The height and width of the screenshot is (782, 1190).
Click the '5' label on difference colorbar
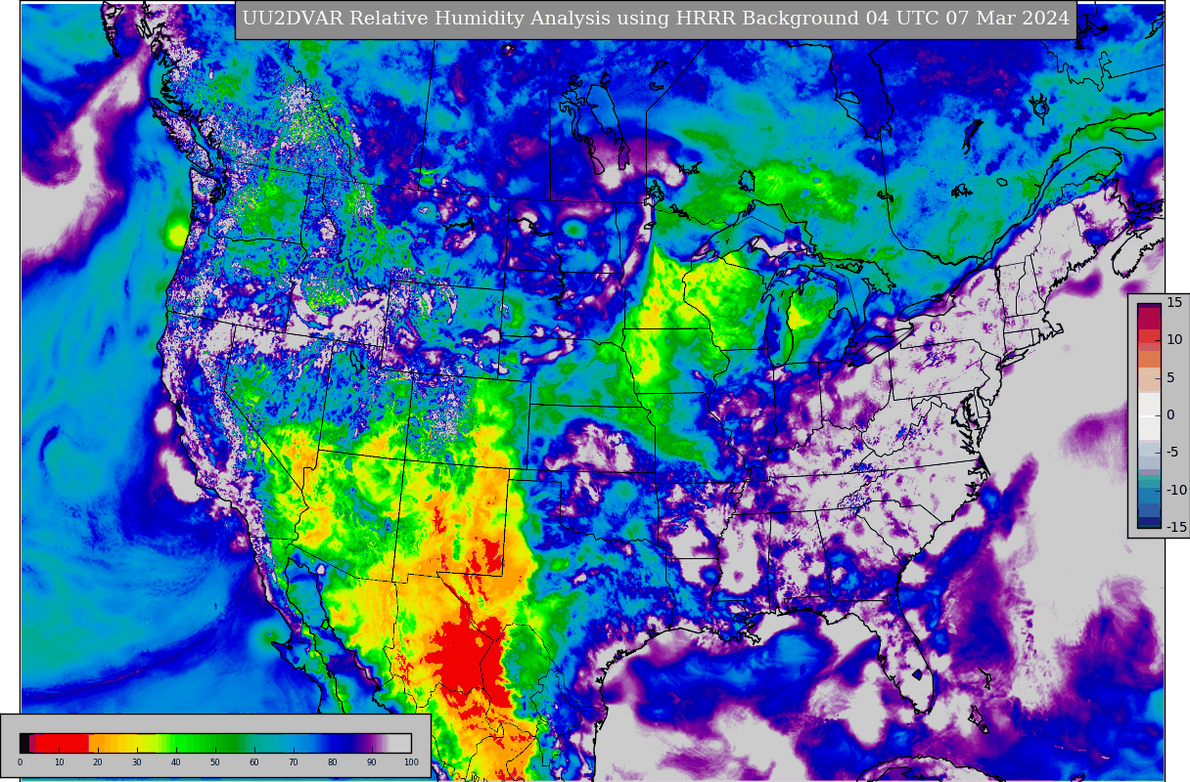click(x=1172, y=377)
